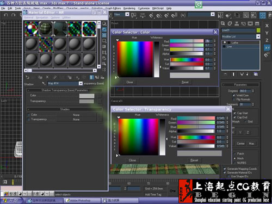
Task: Click the Red slider in Color Selector: Color
Action: click(x=187, y=41)
